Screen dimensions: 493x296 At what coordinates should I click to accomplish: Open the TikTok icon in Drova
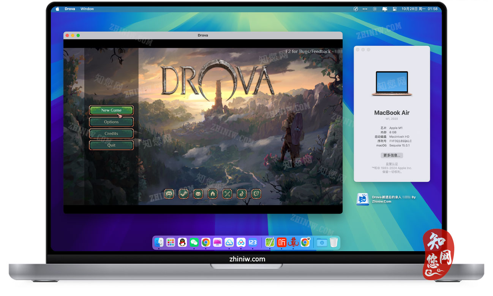[242, 194]
